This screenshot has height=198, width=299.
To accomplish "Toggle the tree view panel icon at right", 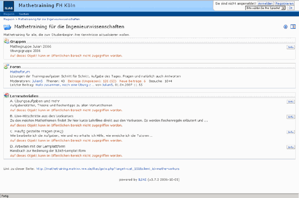I will (x=293, y=27).
